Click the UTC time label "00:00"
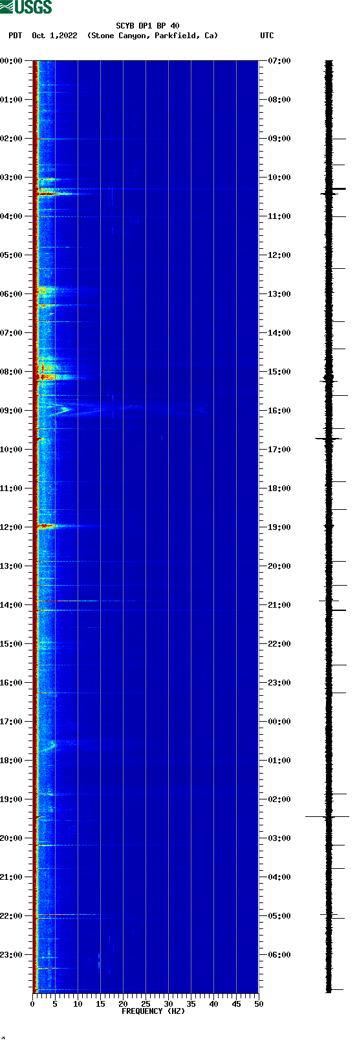Image resolution: width=357 pixels, height=1045 pixels. point(279,722)
